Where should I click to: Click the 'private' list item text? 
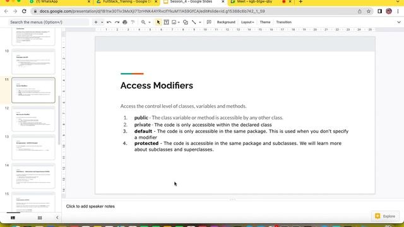coord(203,125)
